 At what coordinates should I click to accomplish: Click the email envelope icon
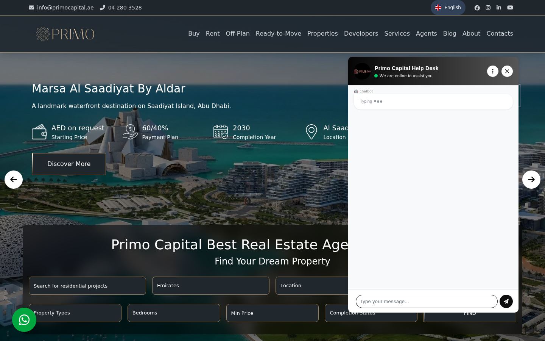point(31,8)
